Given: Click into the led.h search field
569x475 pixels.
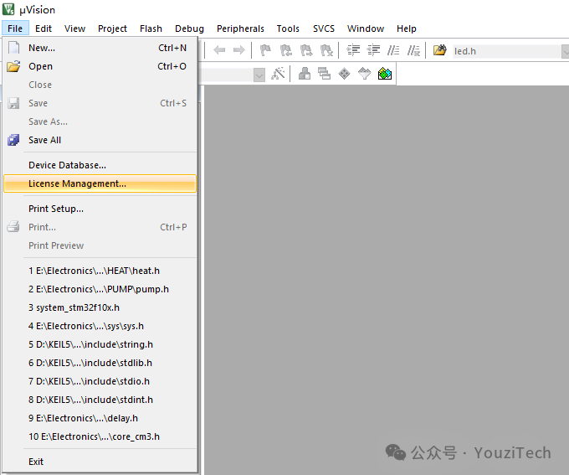Looking at the screenshot, I should [x=506, y=51].
